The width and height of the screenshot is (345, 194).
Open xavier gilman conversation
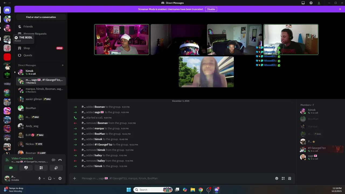click(x=41, y=99)
